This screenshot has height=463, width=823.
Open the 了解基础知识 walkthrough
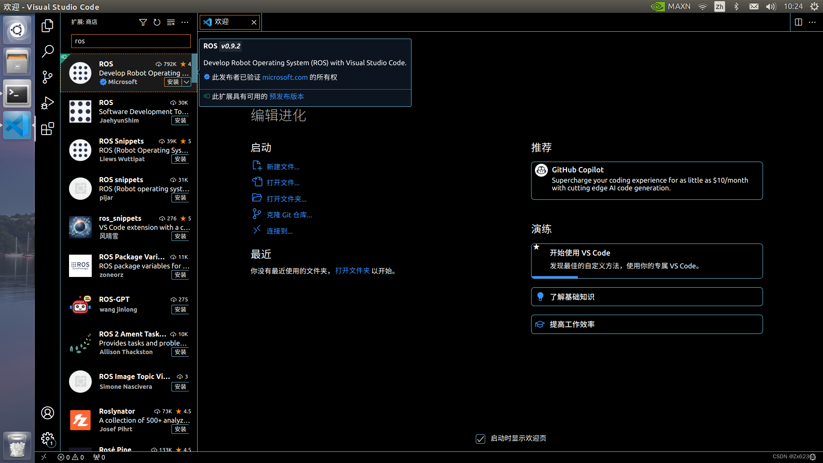[647, 297]
